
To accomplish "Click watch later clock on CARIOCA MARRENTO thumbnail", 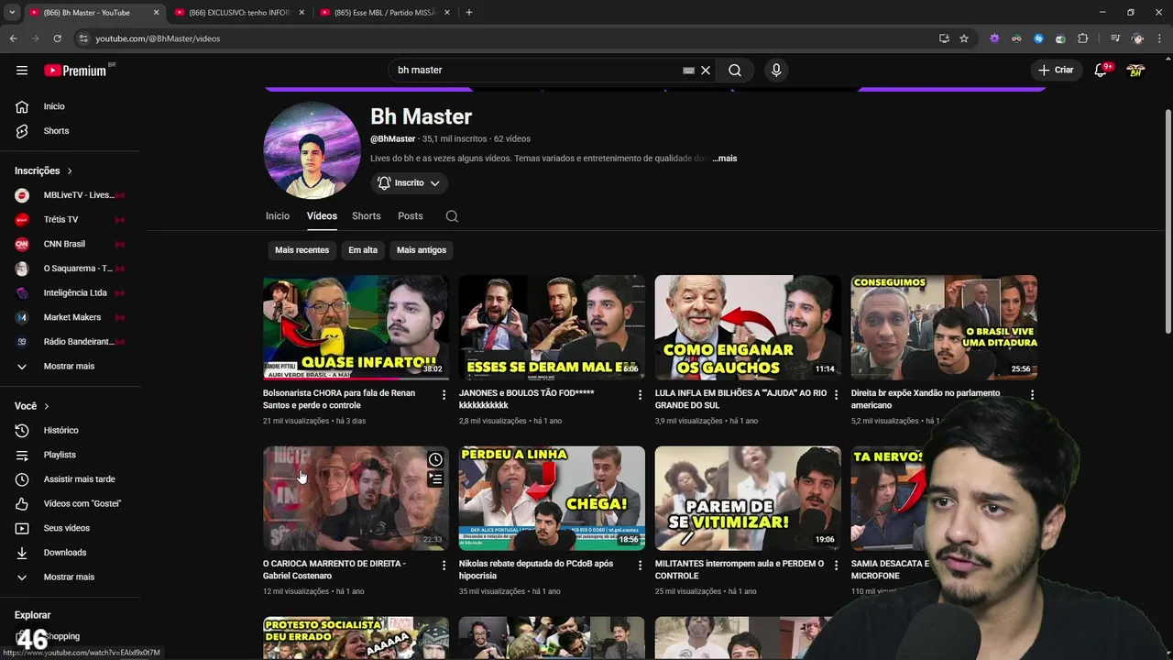I will coord(435,459).
